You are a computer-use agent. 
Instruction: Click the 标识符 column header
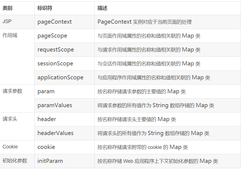45,8
